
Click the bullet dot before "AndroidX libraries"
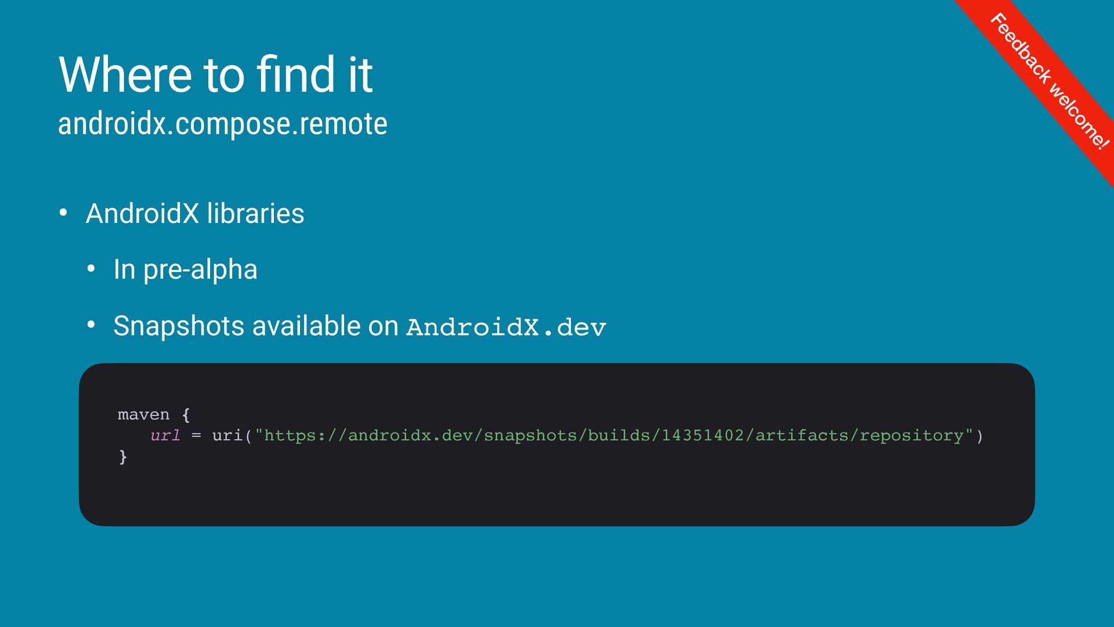click(63, 212)
